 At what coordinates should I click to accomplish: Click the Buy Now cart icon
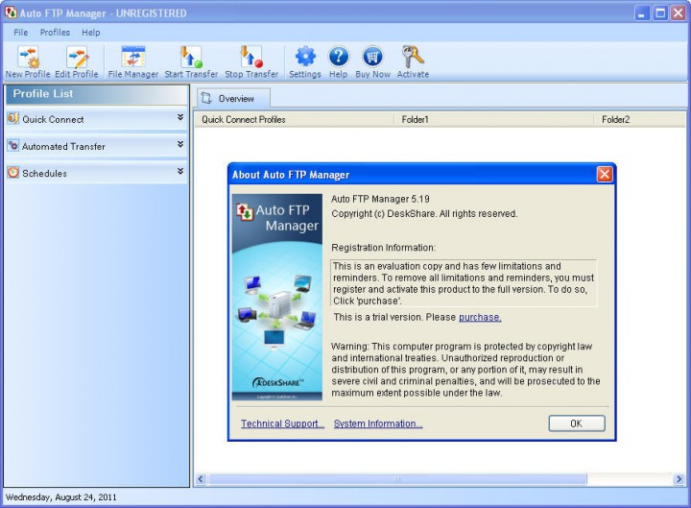372,57
